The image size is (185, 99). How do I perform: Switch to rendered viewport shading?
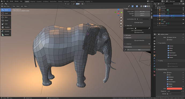pyautogui.click(x=149, y=6)
